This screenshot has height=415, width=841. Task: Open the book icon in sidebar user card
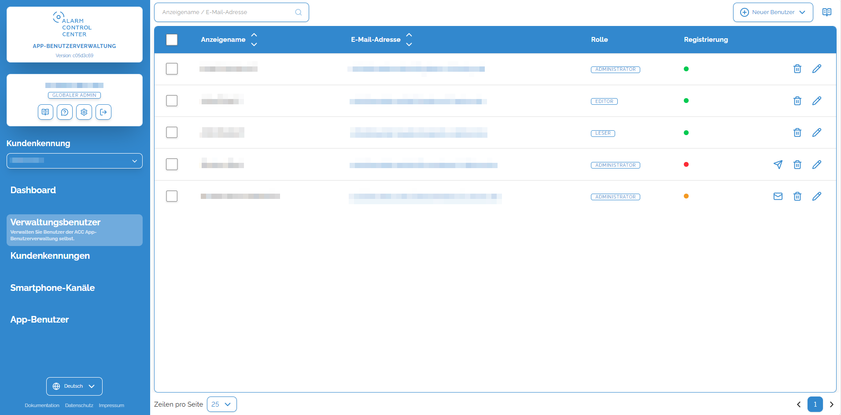45,112
